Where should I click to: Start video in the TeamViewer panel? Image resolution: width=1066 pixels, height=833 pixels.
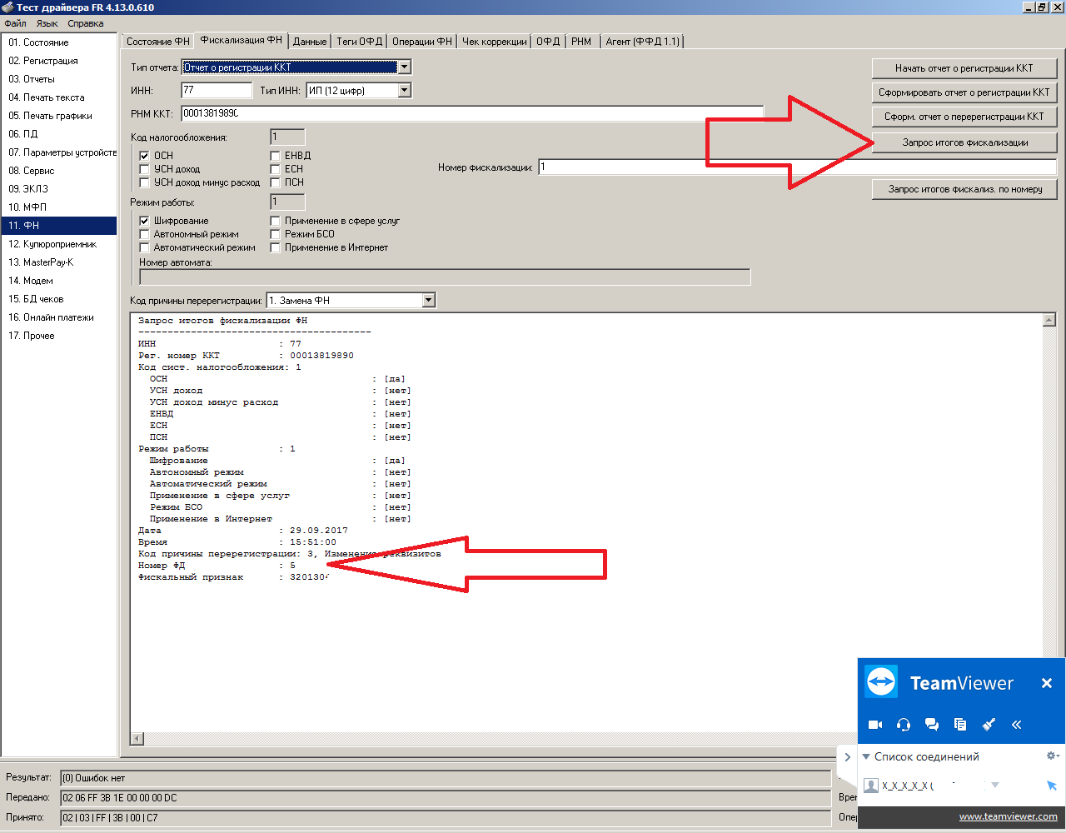pyautogui.click(x=875, y=725)
